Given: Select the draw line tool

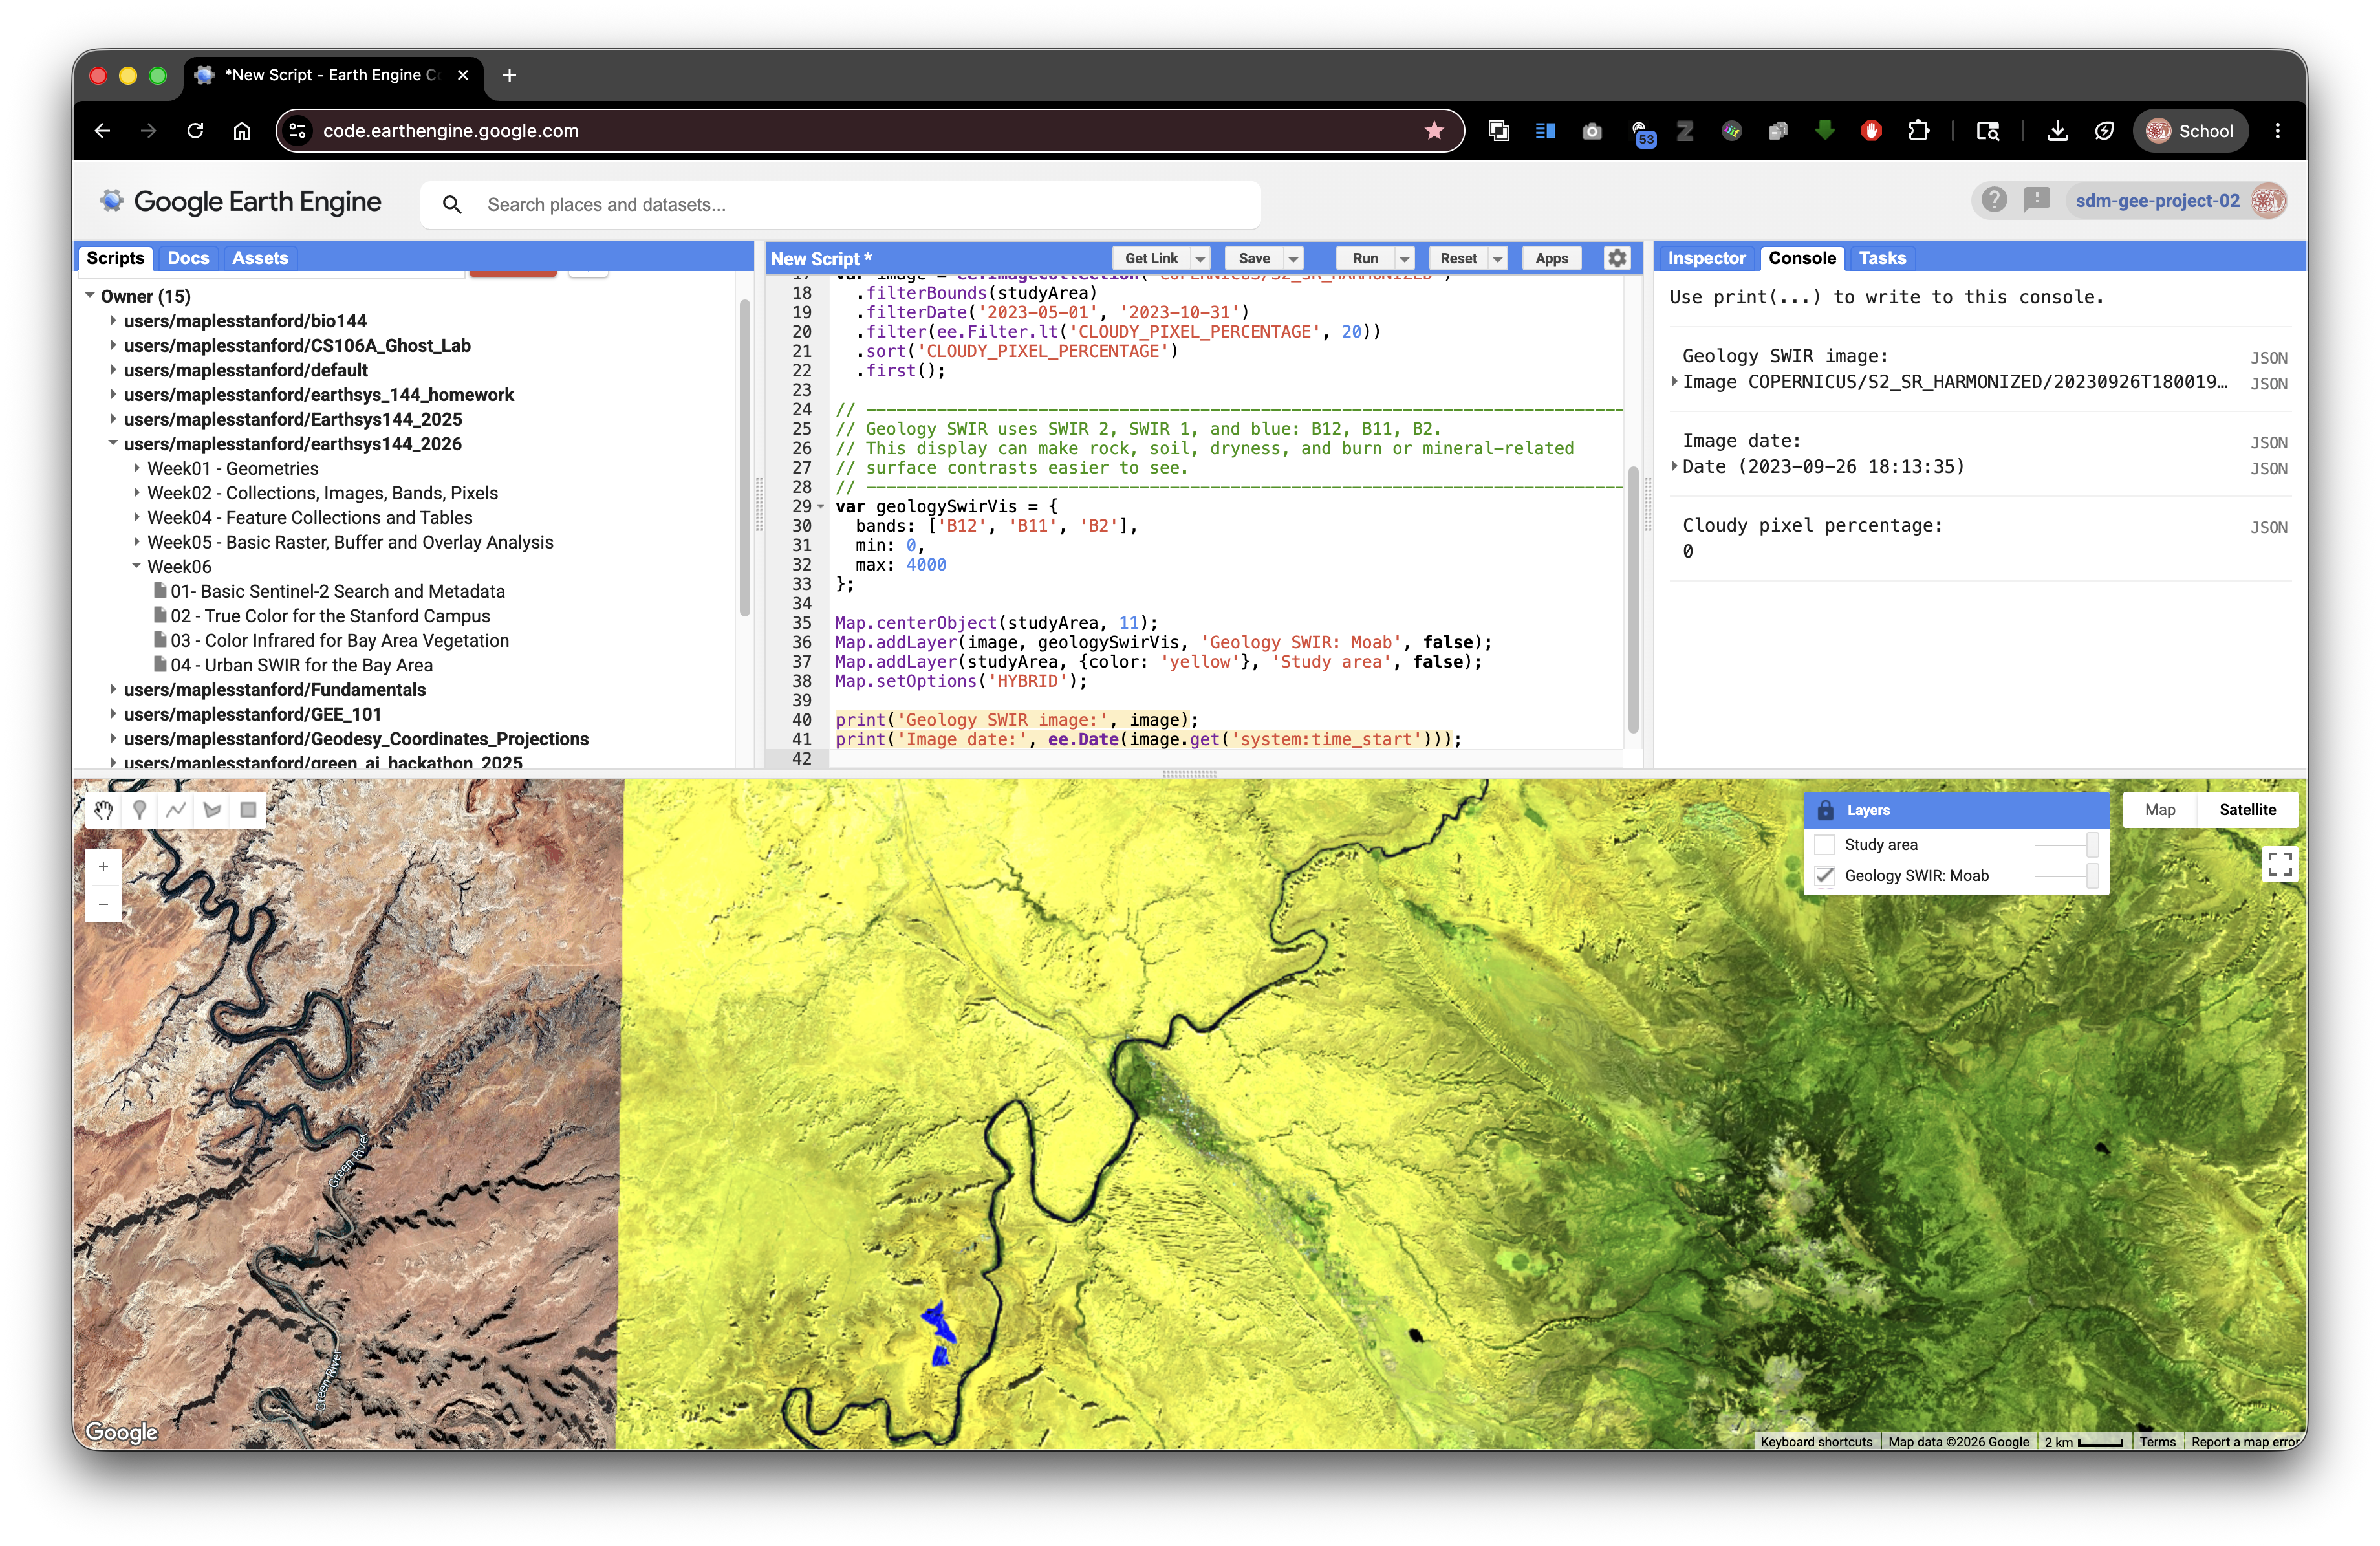Looking at the screenshot, I should coord(176,810).
